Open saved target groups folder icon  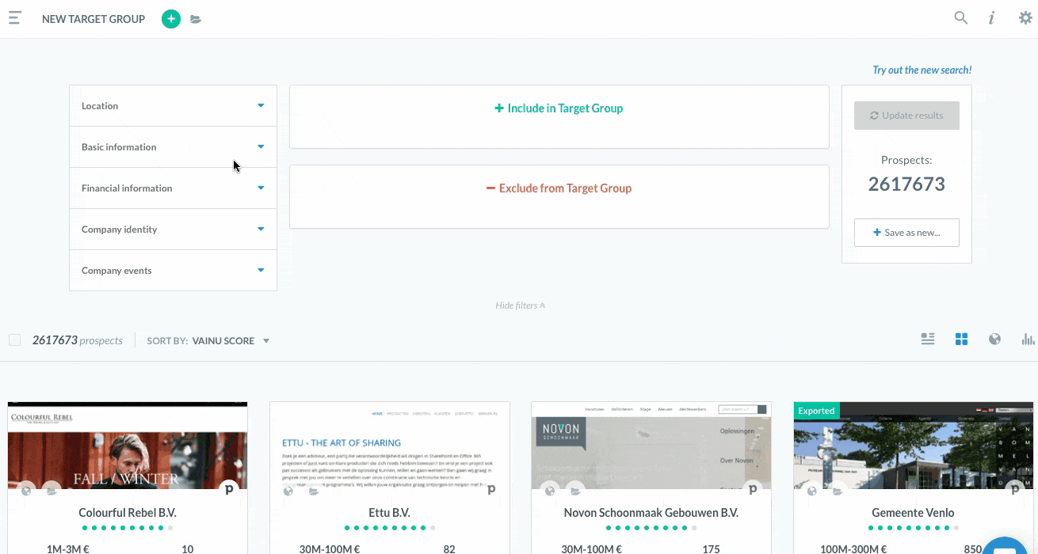tap(196, 19)
